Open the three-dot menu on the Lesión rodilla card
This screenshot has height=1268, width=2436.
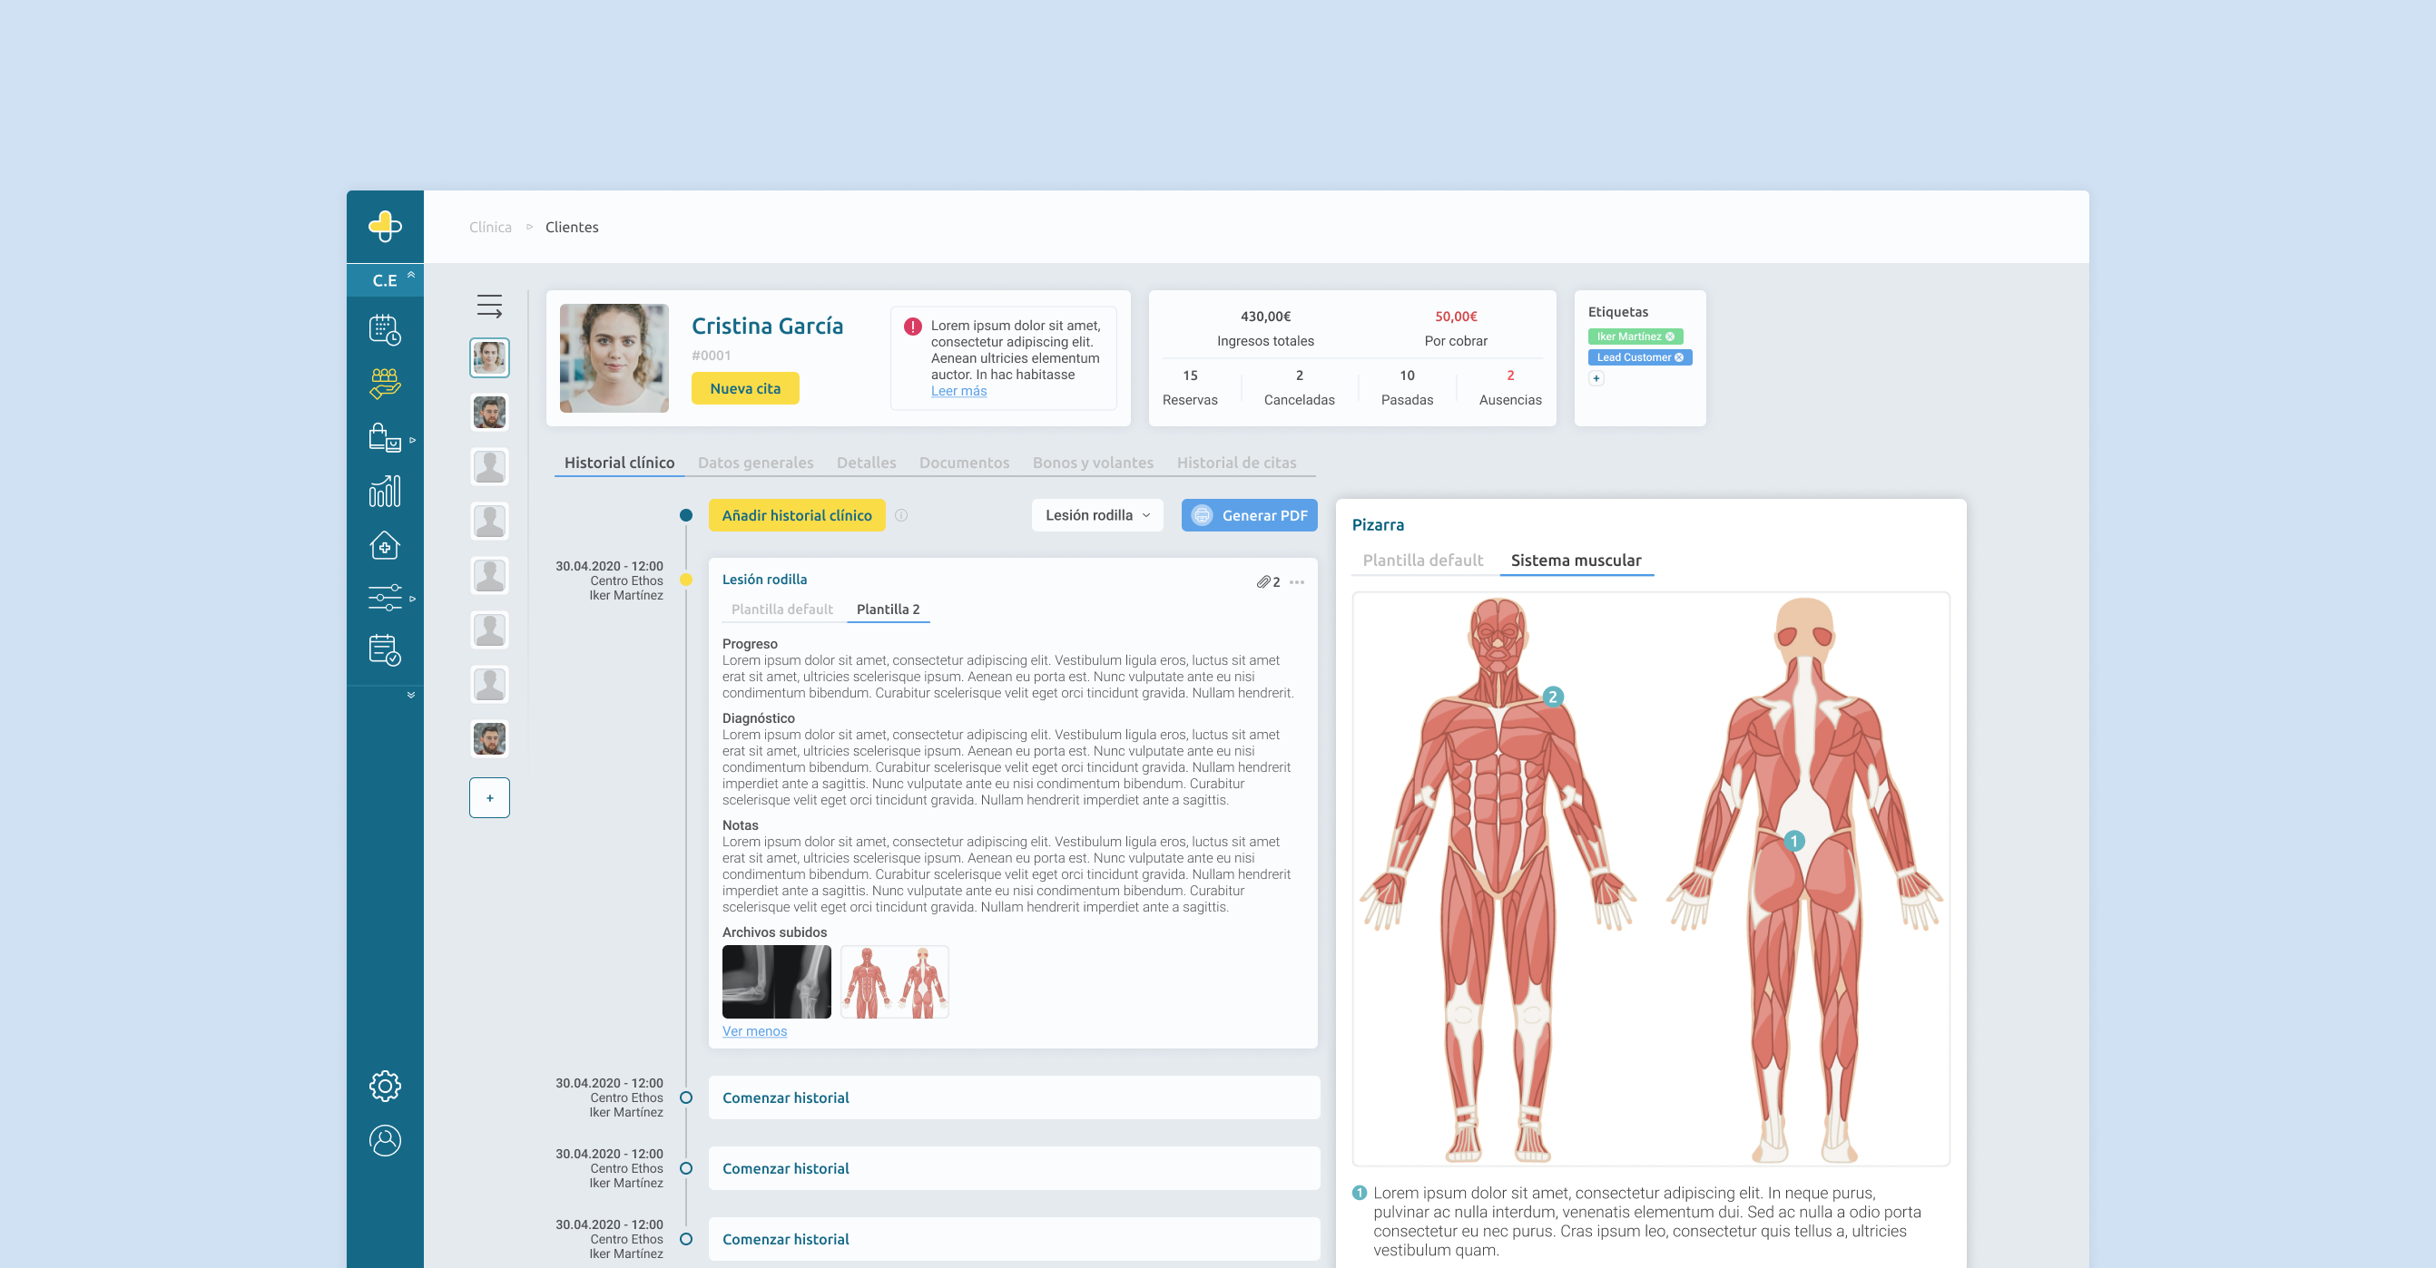1296,583
